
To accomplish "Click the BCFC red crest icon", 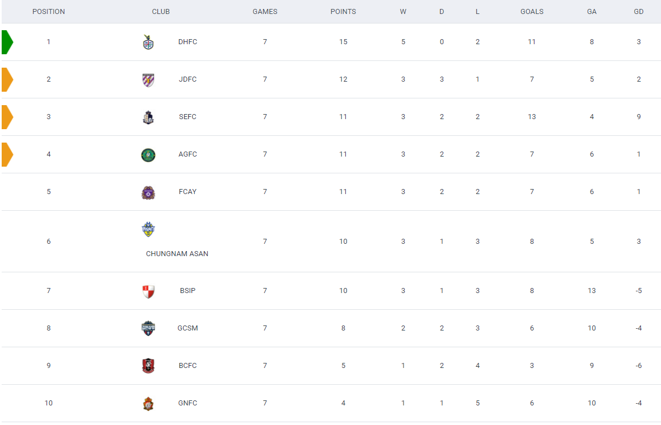I will 148,366.
